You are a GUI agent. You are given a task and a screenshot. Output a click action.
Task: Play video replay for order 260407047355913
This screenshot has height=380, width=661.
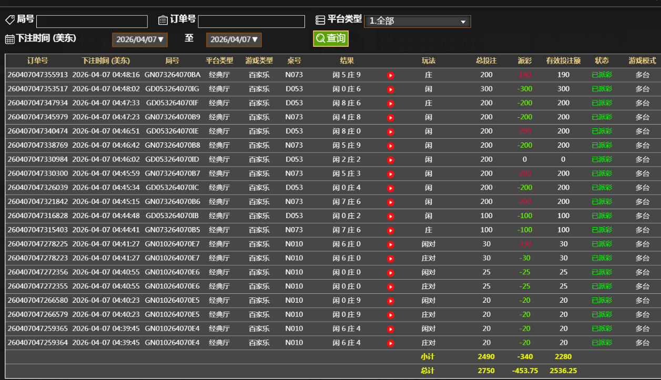pyautogui.click(x=390, y=75)
